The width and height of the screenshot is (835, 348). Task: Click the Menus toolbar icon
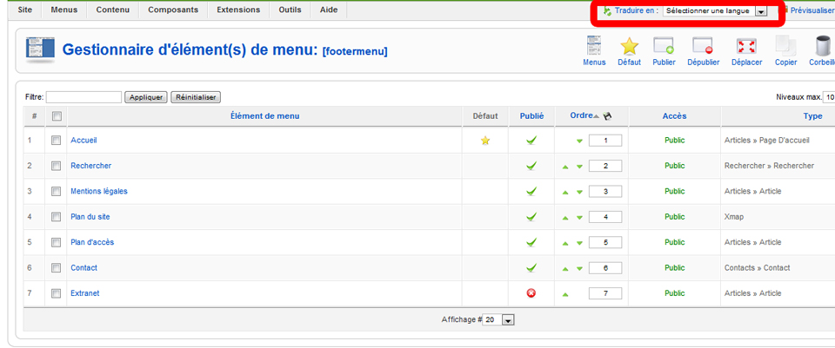(x=594, y=50)
